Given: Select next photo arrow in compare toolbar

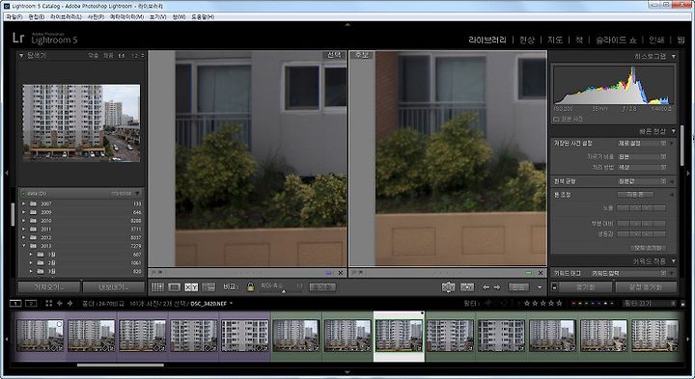Looking at the screenshot, I should click(x=497, y=287).
